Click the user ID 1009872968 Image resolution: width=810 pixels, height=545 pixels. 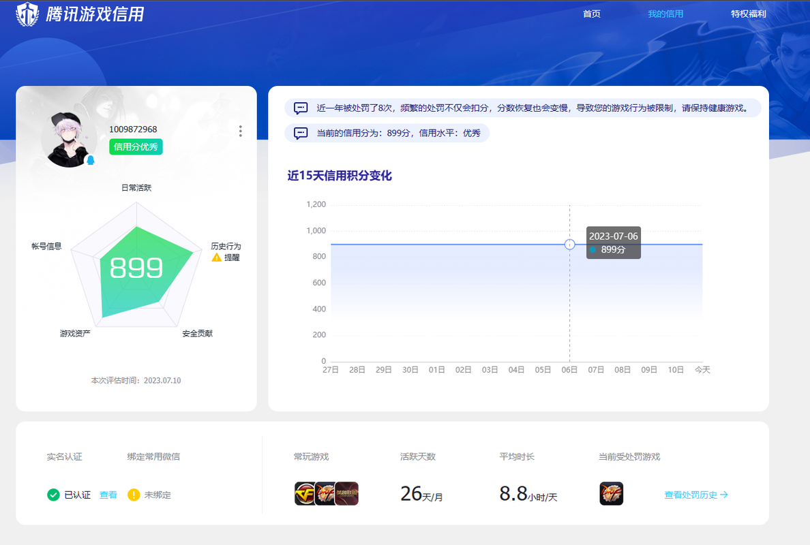[x=133, y=129]
